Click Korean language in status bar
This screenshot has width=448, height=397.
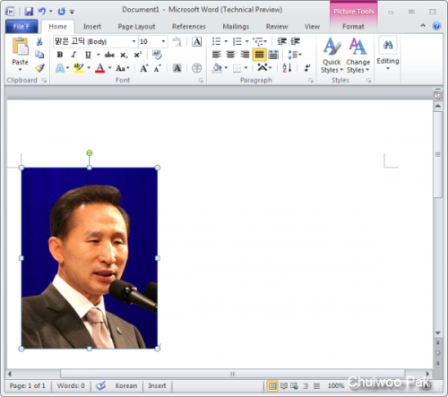126,385
